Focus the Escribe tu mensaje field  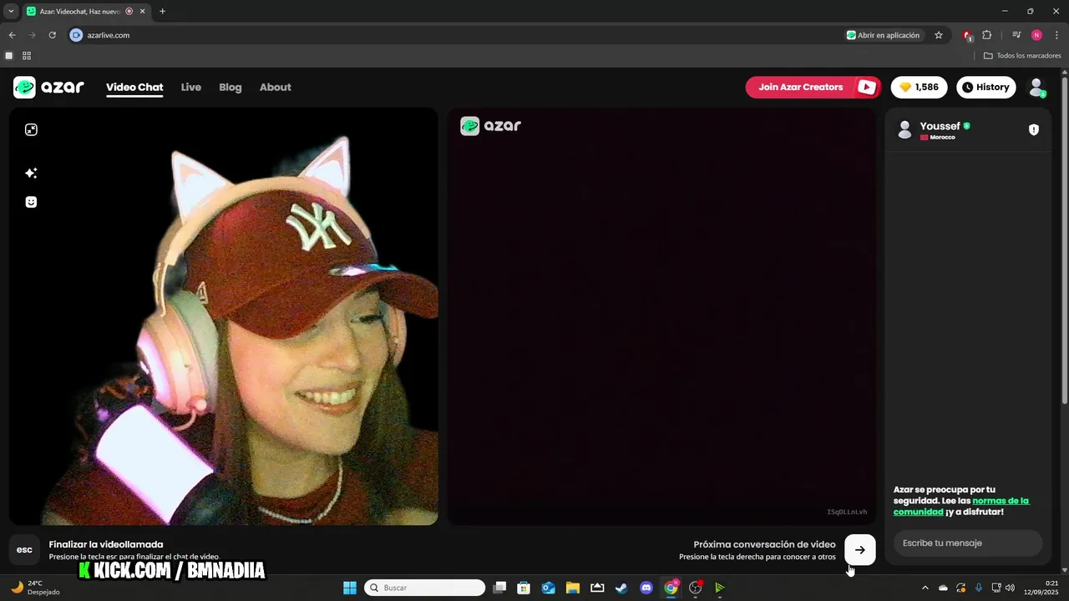968,543
